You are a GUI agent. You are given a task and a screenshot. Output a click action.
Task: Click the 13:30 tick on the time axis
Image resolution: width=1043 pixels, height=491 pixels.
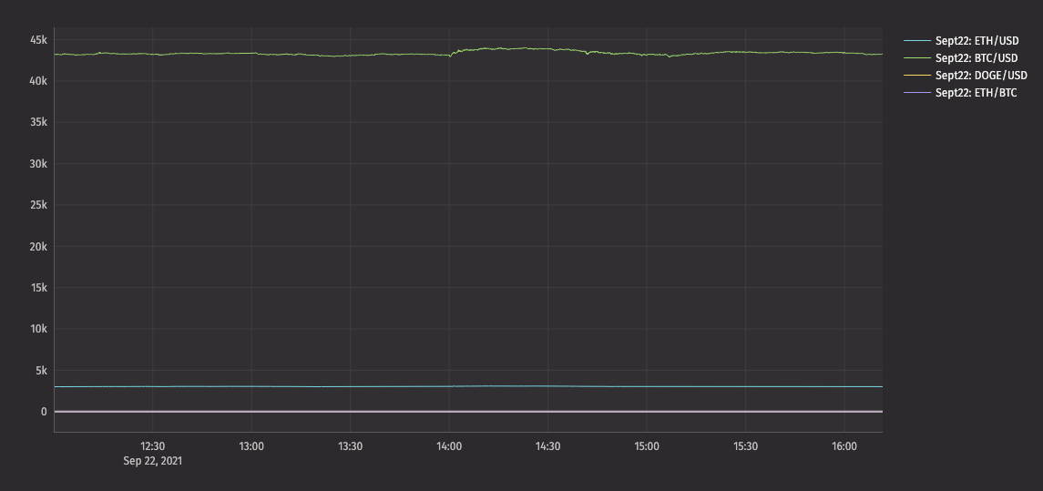tap(351, 446)
